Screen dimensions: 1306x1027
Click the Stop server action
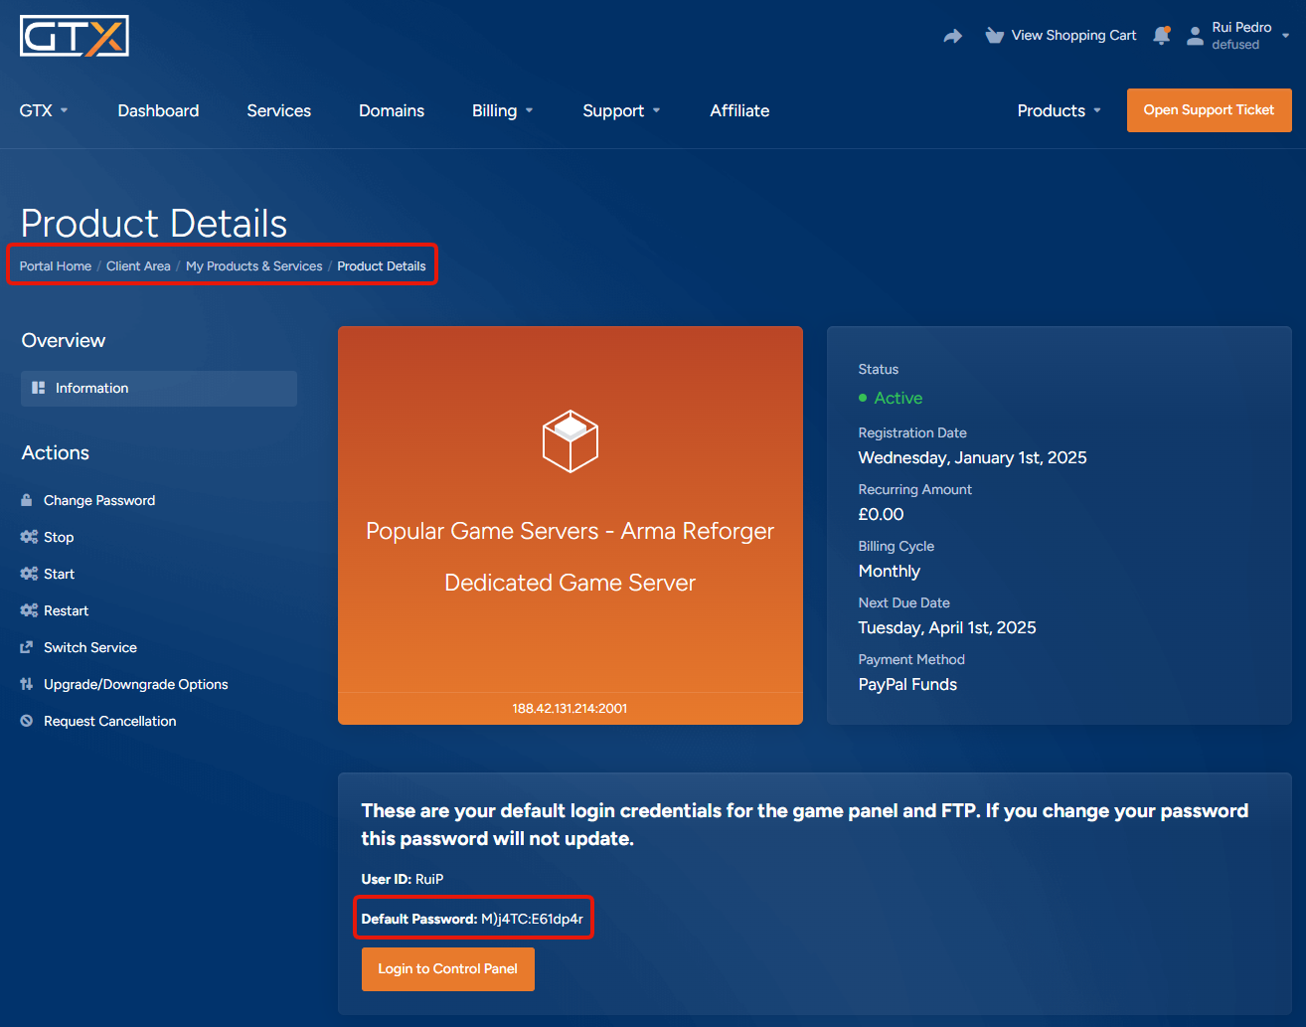tap(59, 537)
